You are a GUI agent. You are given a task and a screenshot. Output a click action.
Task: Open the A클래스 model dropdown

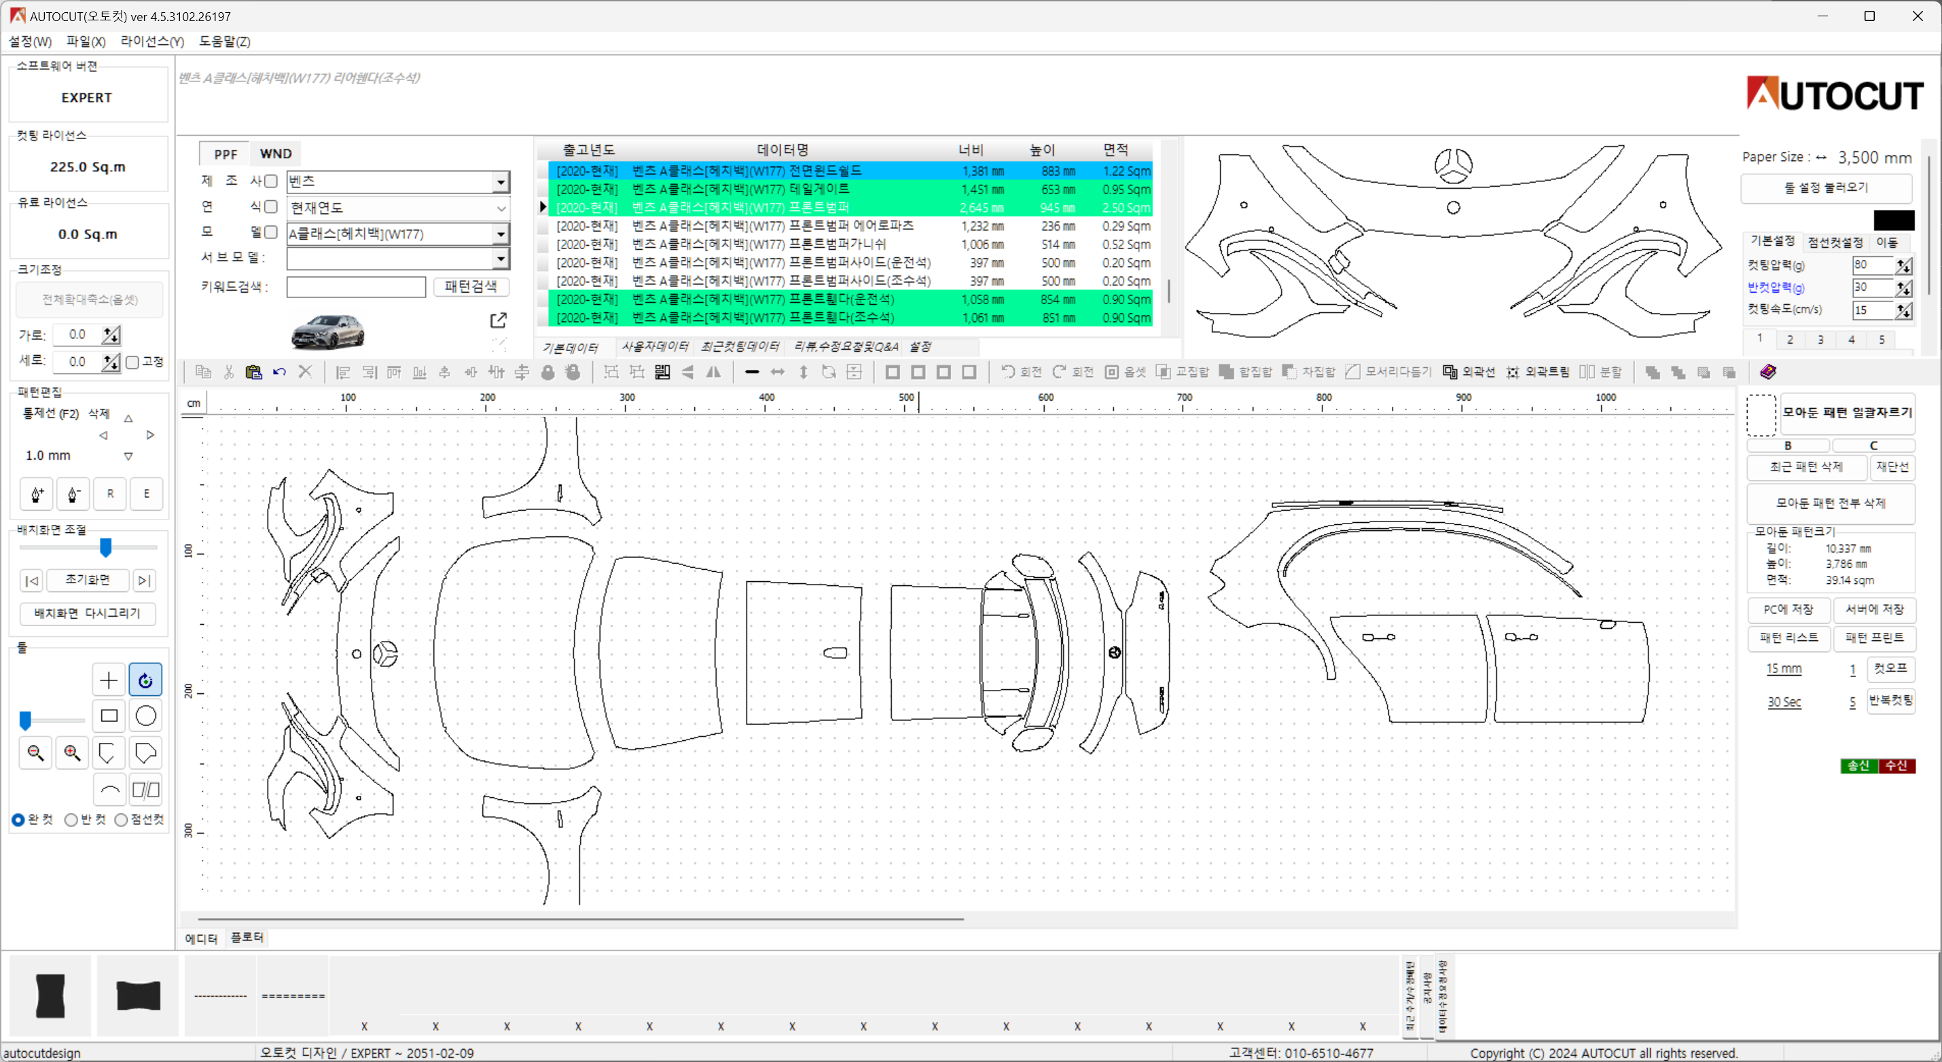[x=501, y=234]
